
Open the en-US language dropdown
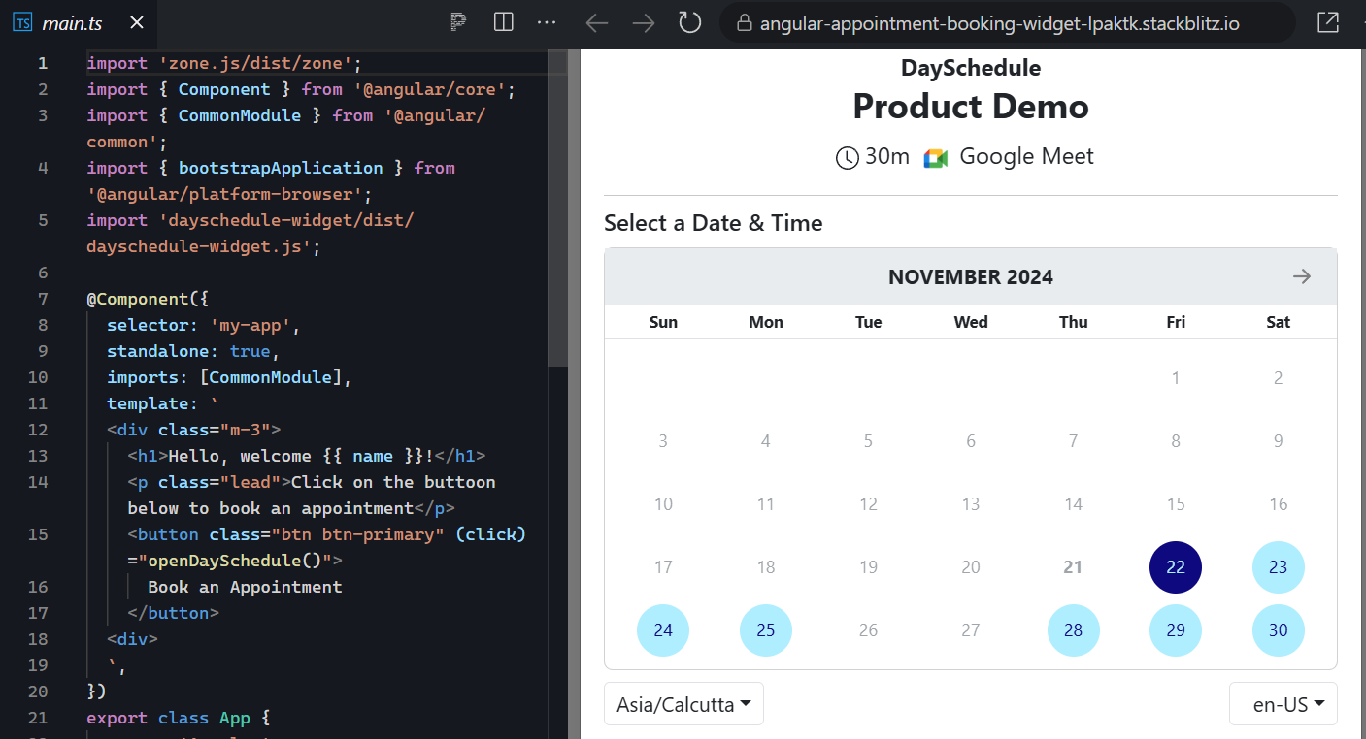tap(1283, 704)
